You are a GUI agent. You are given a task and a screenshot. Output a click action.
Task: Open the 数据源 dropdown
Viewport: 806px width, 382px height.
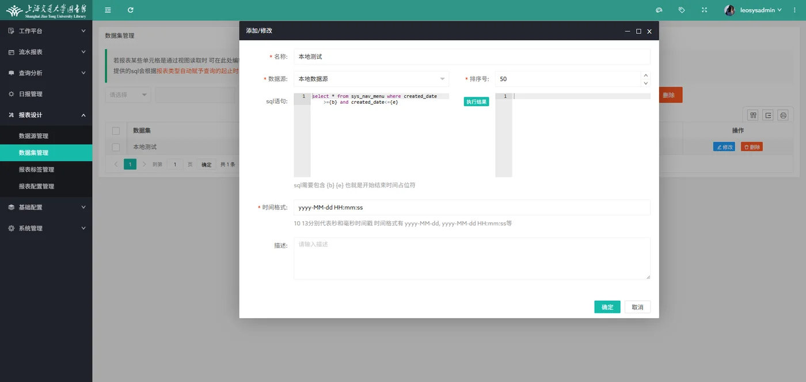pos(371,79)
